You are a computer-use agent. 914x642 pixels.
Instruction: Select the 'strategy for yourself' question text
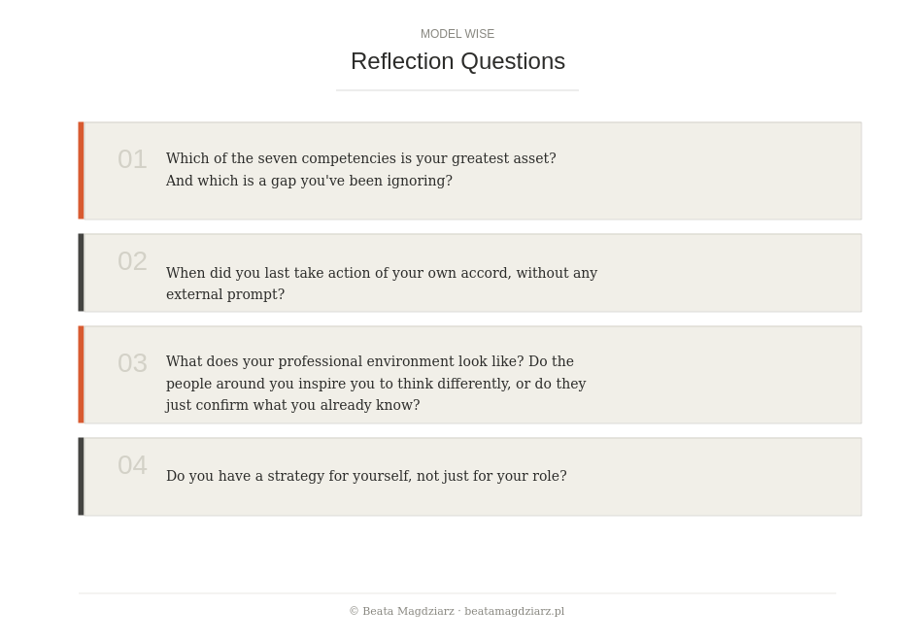tap(366, 476)
